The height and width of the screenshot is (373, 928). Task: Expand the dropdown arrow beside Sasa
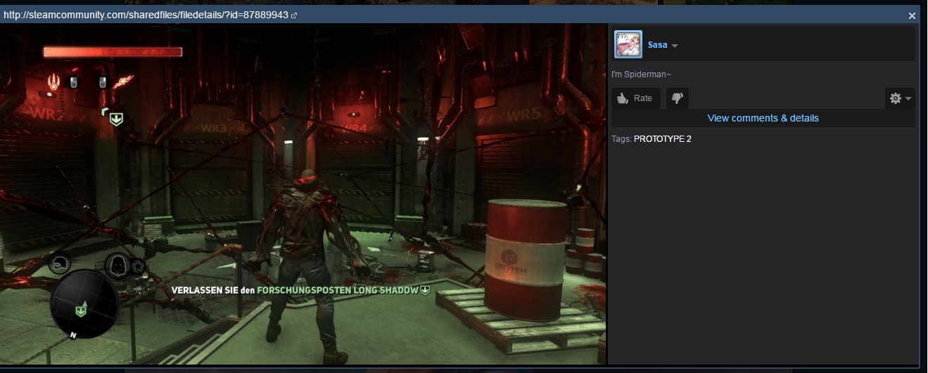(x=675, y=46)
